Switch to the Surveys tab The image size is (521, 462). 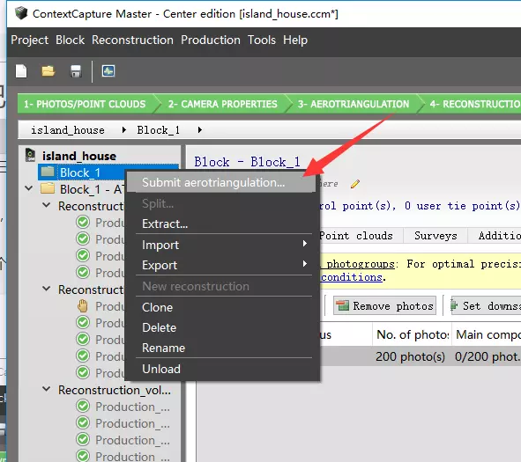coord(435,236)
